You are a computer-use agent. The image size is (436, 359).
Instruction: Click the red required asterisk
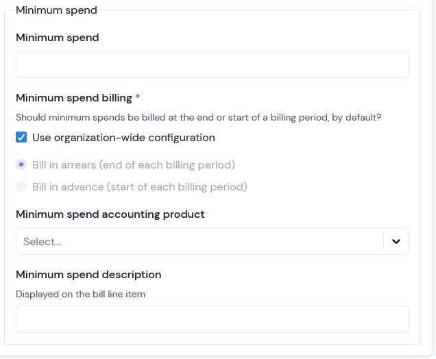(138, 97)
